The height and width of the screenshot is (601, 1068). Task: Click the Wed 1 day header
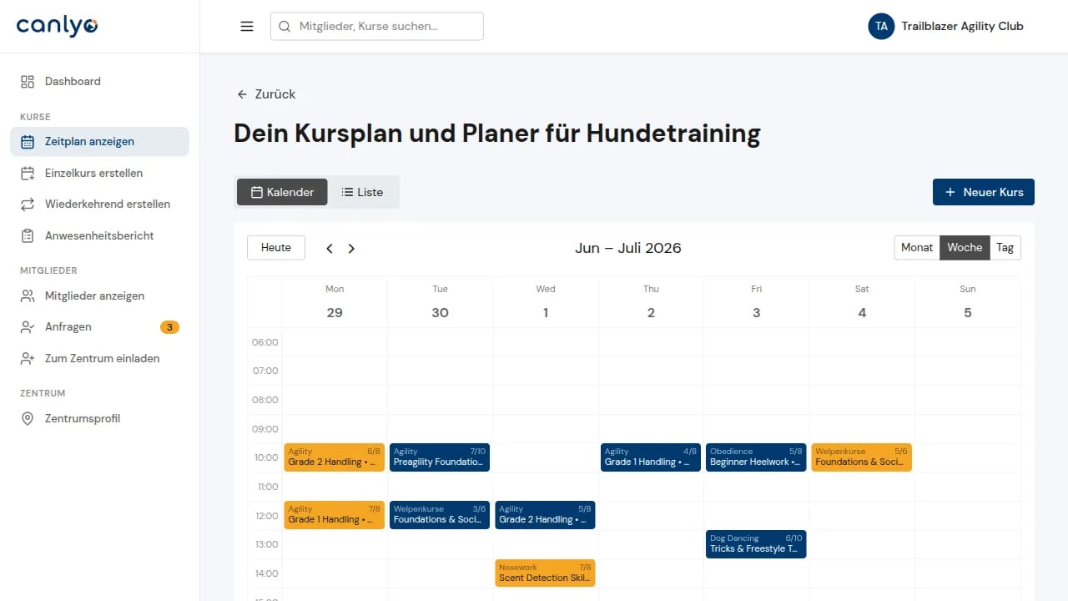(x=546, y=302)
